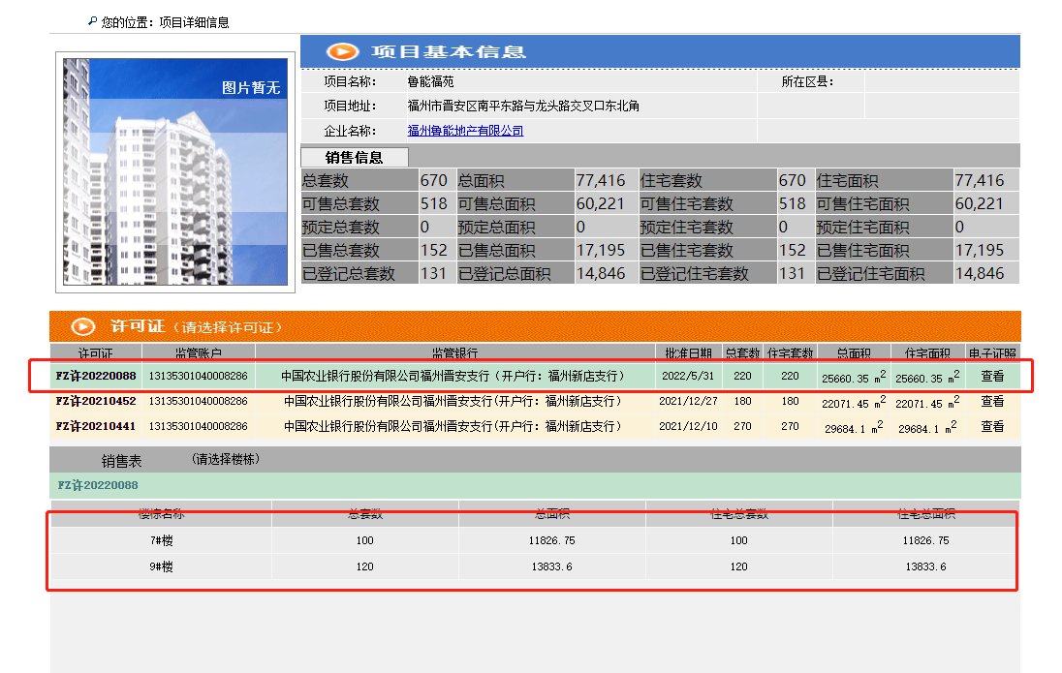The width and height of the screenshot is (1062, 673).
Task: Click the 电子证照 column header
Action: coord(993,352)
